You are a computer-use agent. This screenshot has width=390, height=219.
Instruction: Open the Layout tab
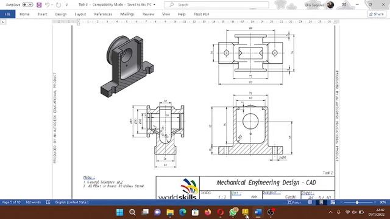(80, 14)
